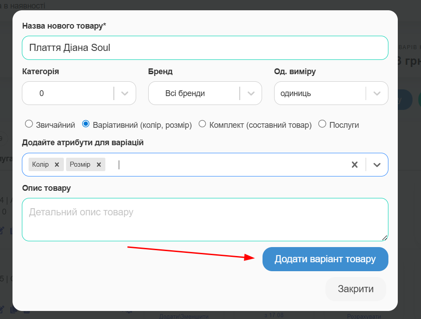421x319 pixels.
Task: Focus the Опис товару description textarea
Action: tap(204, 219)
